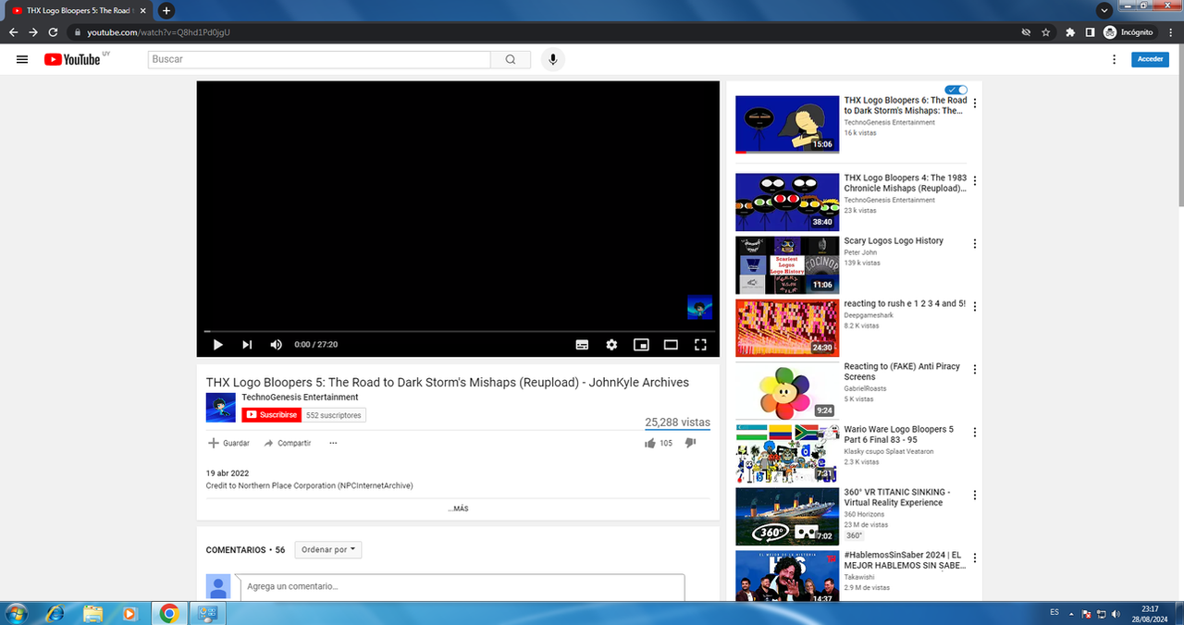Screen dimensions: 1184x625
Task: Open reacting to rush e video
Action: [905, 304]
